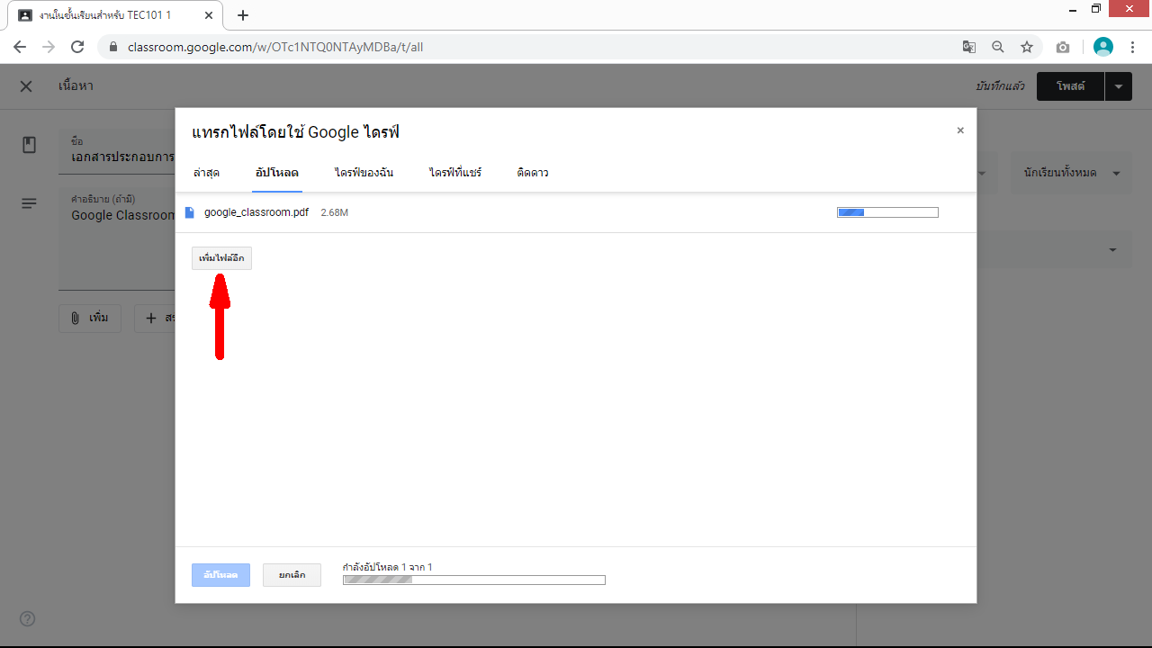Bookmark this page with star icon

point(1027,47)
